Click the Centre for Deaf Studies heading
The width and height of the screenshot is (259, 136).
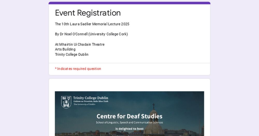[x=129, y=116]
